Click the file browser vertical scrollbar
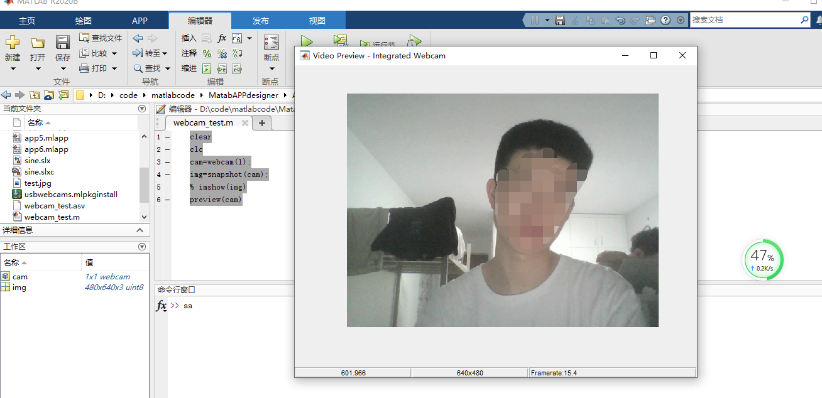 [x=145, y=185]
